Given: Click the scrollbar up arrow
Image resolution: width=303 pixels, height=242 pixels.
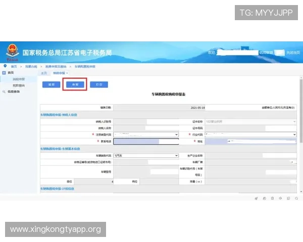Looking at the screenshot, I should pyautogui.click(x=301, y=78).
